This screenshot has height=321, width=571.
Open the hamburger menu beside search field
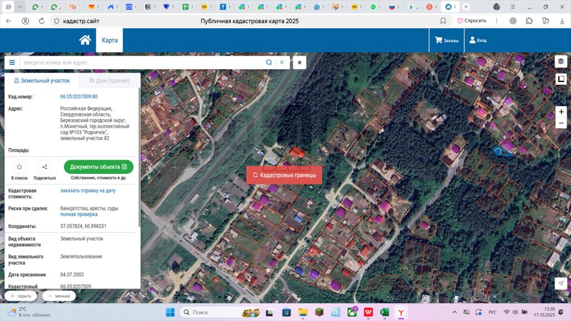coord(12,62)
